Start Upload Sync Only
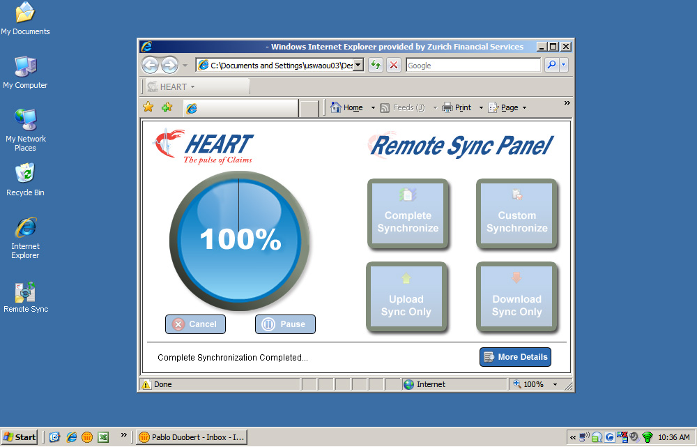Viewport: 697px width, 447px height. [x=406, y=297]
